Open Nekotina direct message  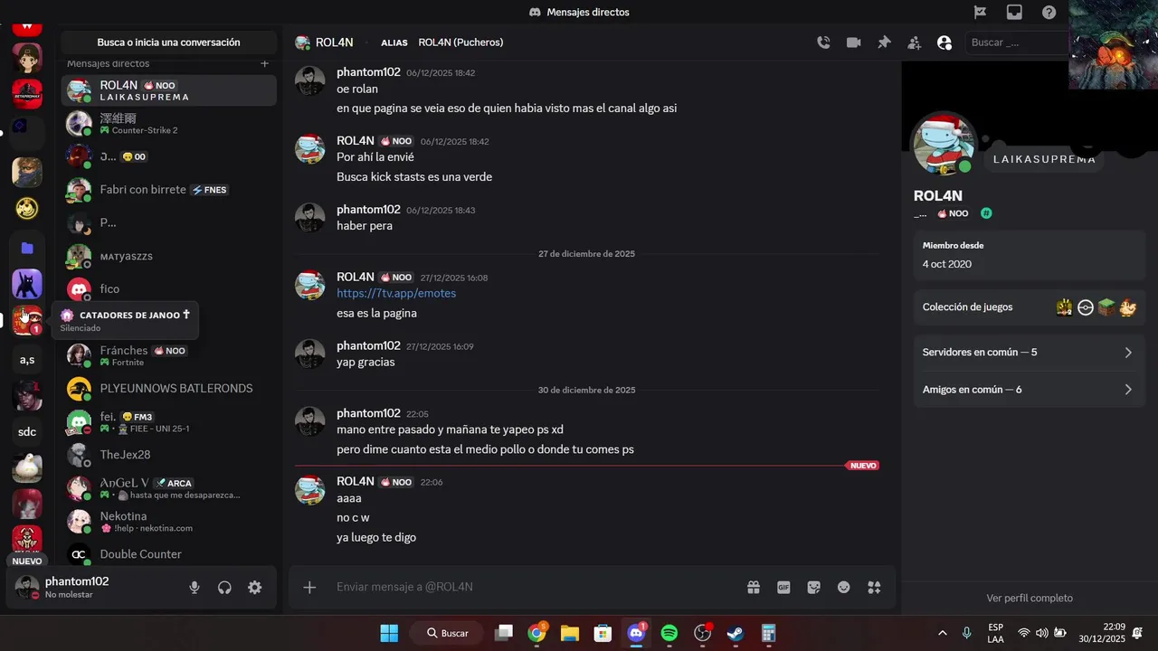point(169,522)
